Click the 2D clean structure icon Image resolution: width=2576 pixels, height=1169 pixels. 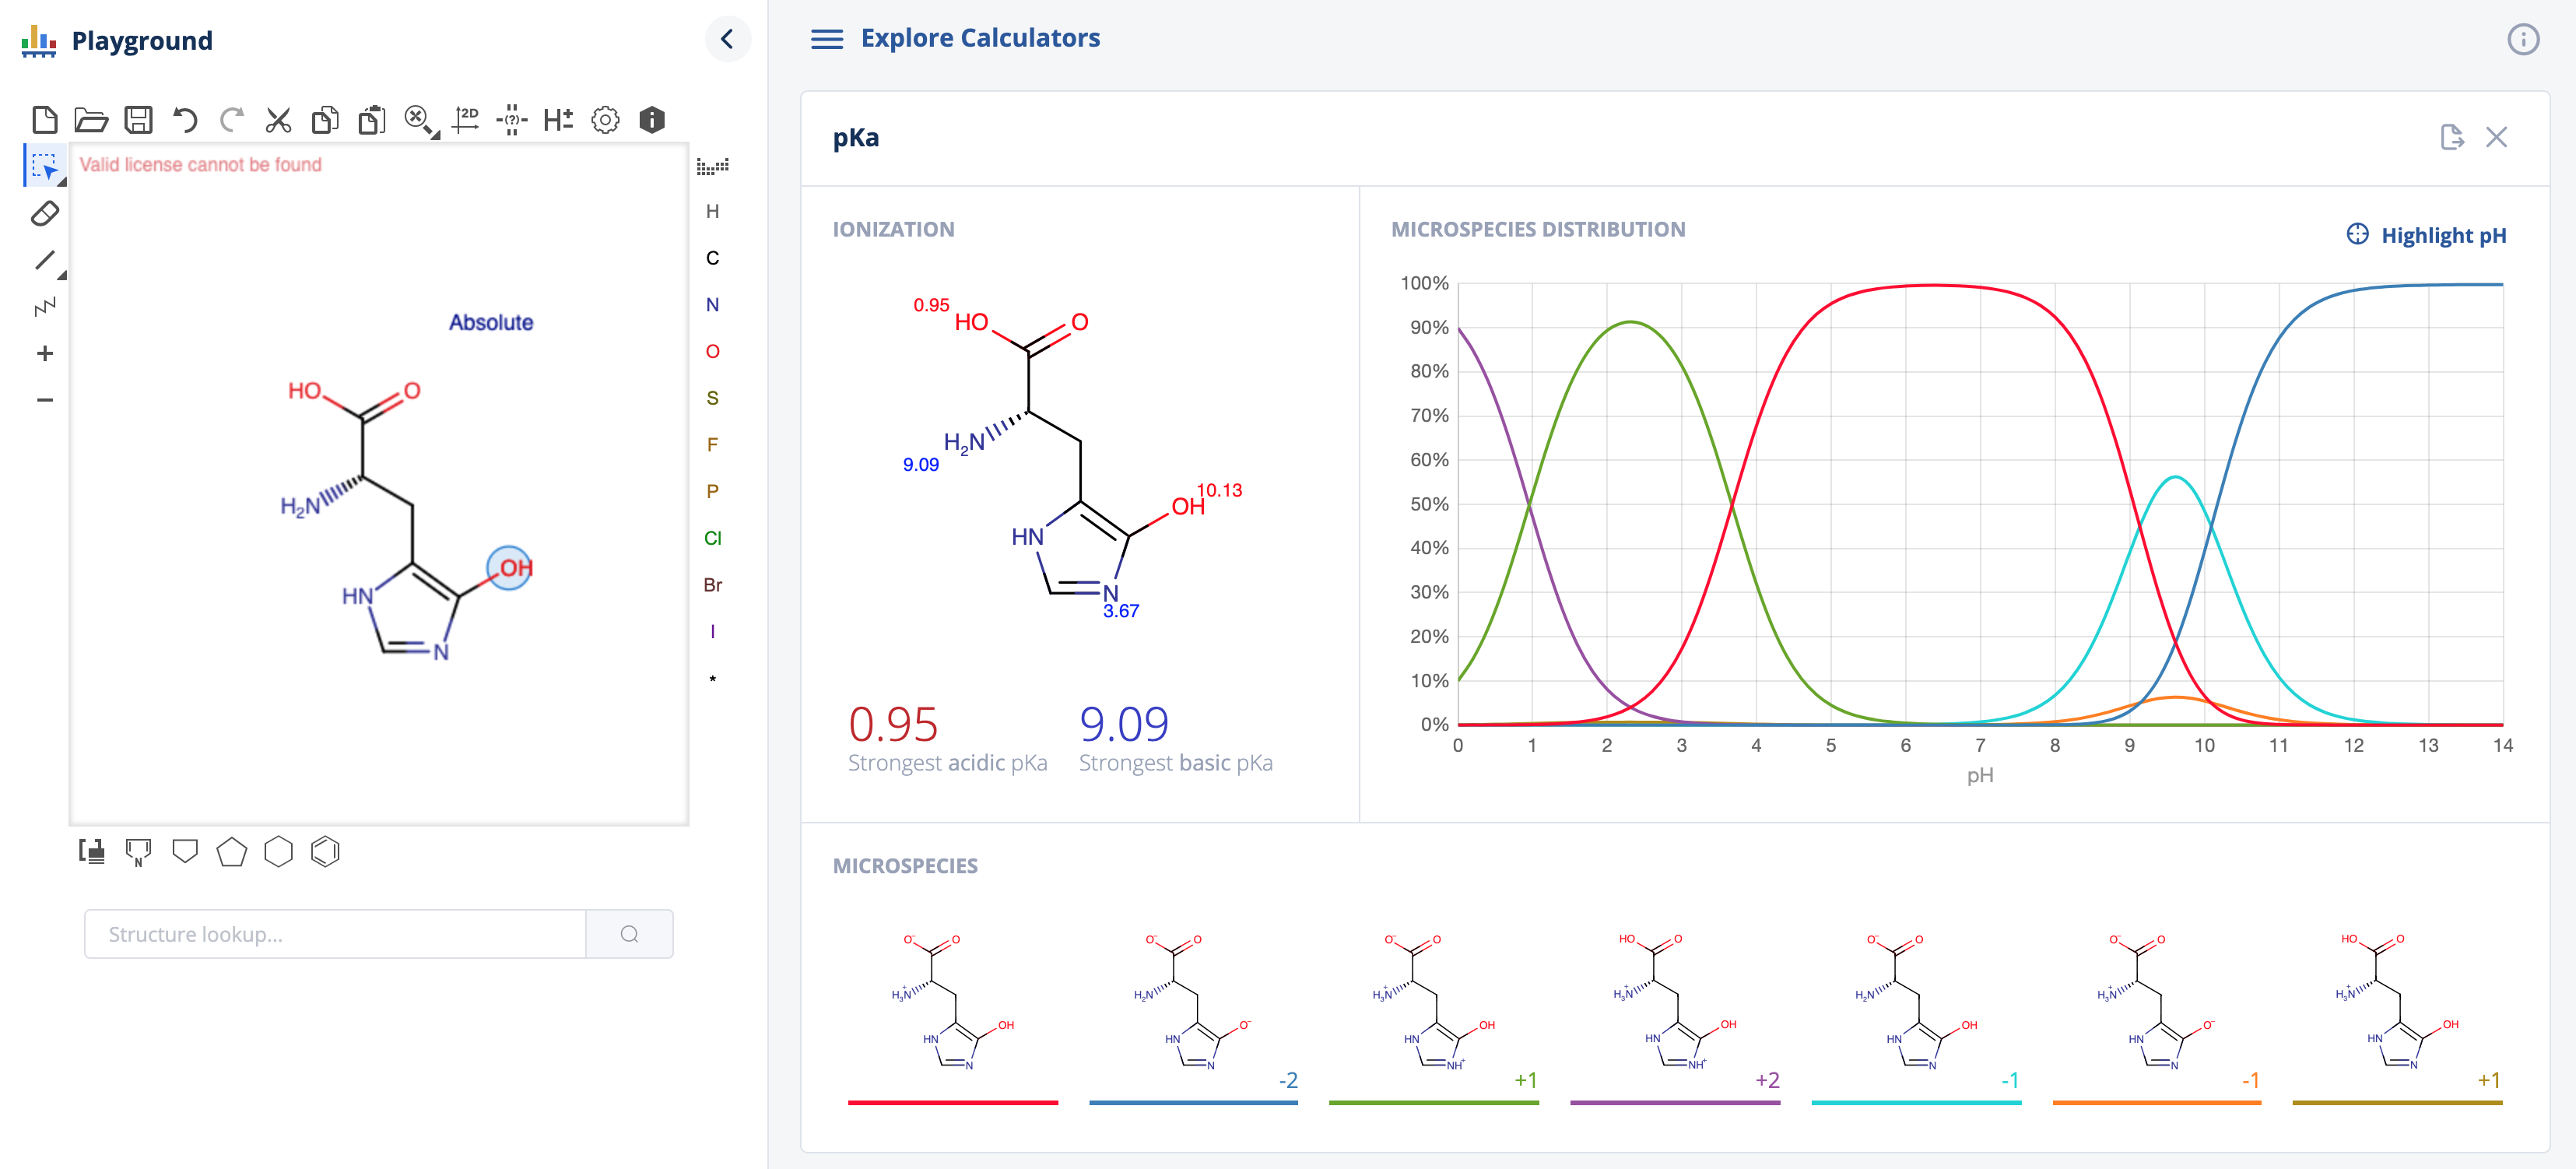pos(466,121)
